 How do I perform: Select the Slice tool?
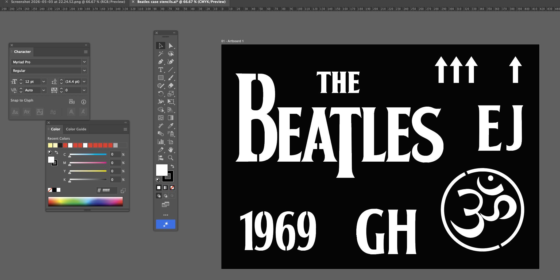pyautogui.click(x=161, y=150)
